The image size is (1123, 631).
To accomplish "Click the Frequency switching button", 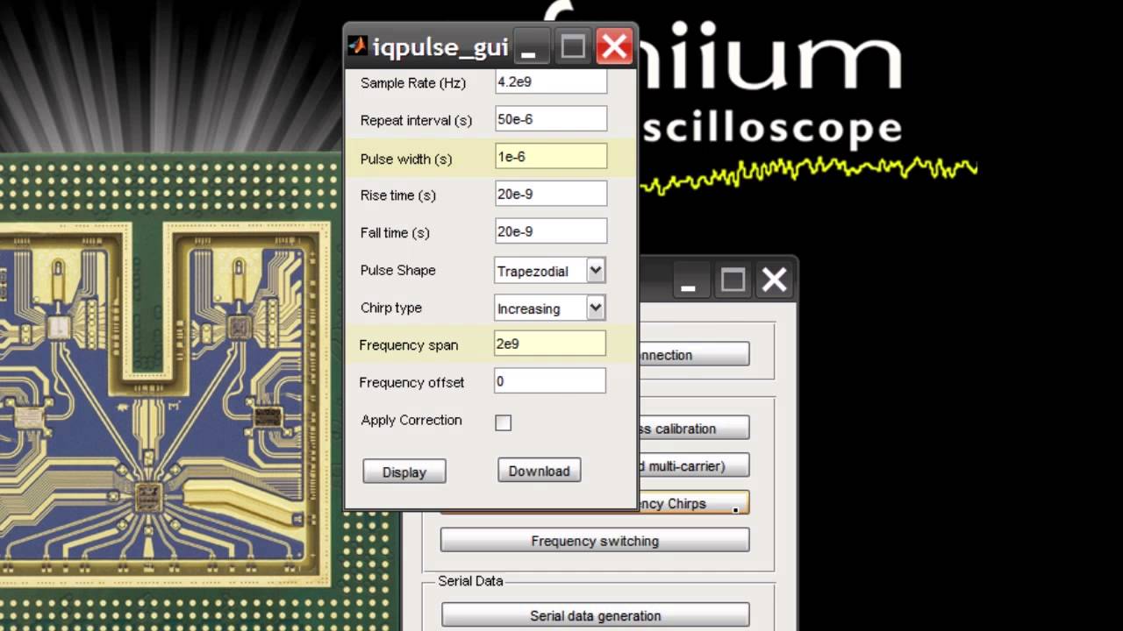I will (595, 541).
